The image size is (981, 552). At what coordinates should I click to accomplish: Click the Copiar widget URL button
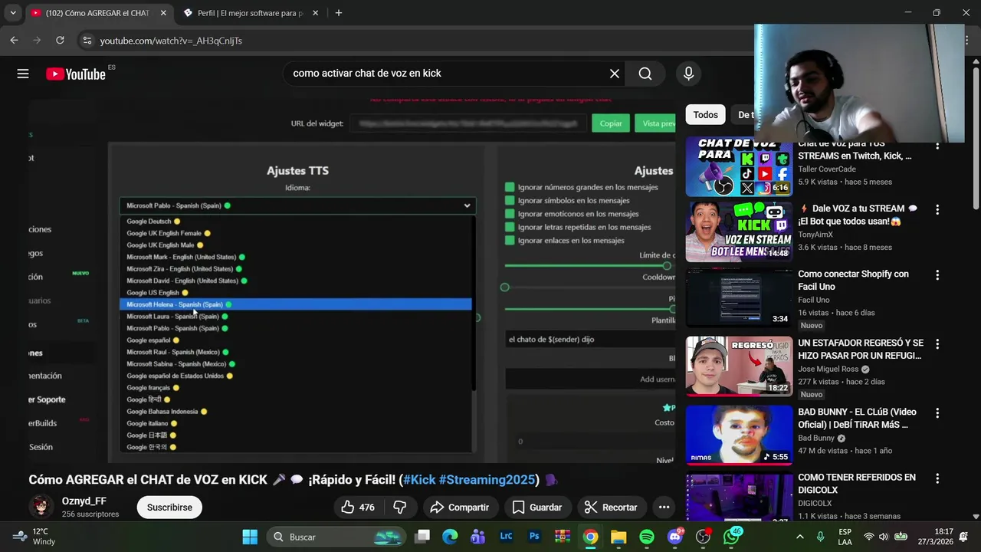click(611, 123)
